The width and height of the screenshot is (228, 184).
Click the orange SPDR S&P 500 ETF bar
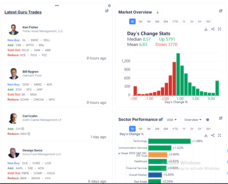158,155
